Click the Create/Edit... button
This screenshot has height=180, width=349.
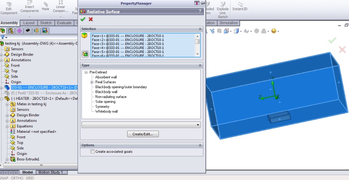tap(143, 134)
